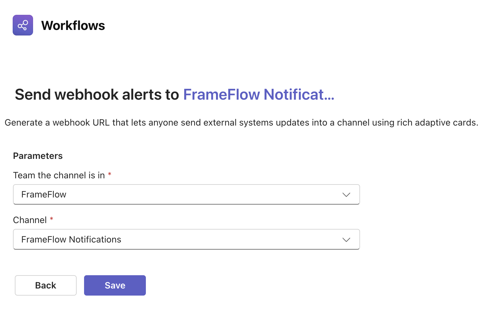Open the FrameFlow Notificat… channel link
The image size is (492, 311).
tap(253, 95)
